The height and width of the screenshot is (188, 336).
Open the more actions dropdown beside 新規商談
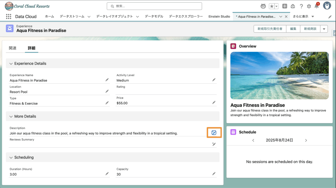pyautogui.click(x=324, y=29)
